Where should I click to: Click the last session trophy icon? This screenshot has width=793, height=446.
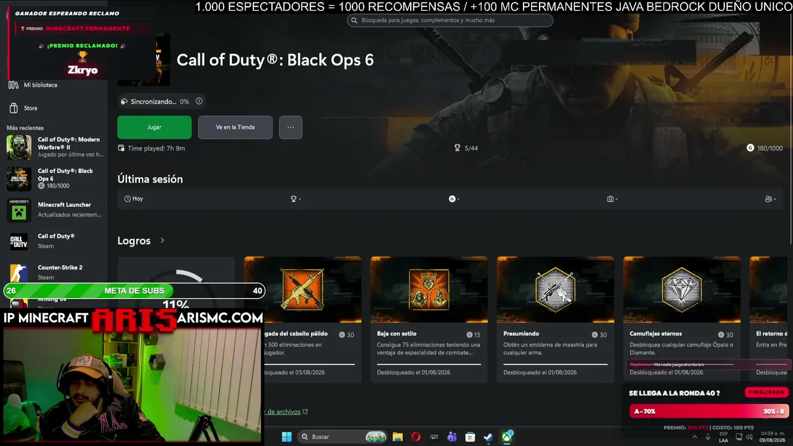[294, 199]
